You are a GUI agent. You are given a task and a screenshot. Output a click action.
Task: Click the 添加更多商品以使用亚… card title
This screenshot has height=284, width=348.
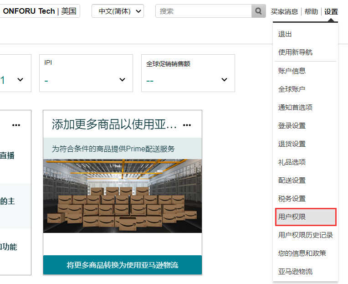click(114, 124)
